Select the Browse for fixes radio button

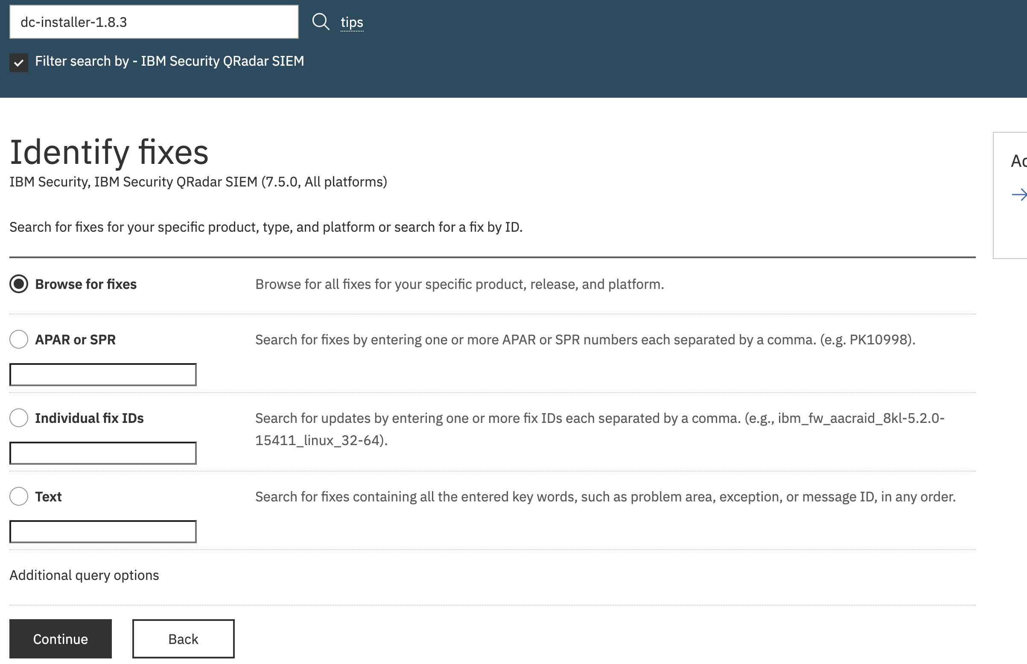point(18,284)
